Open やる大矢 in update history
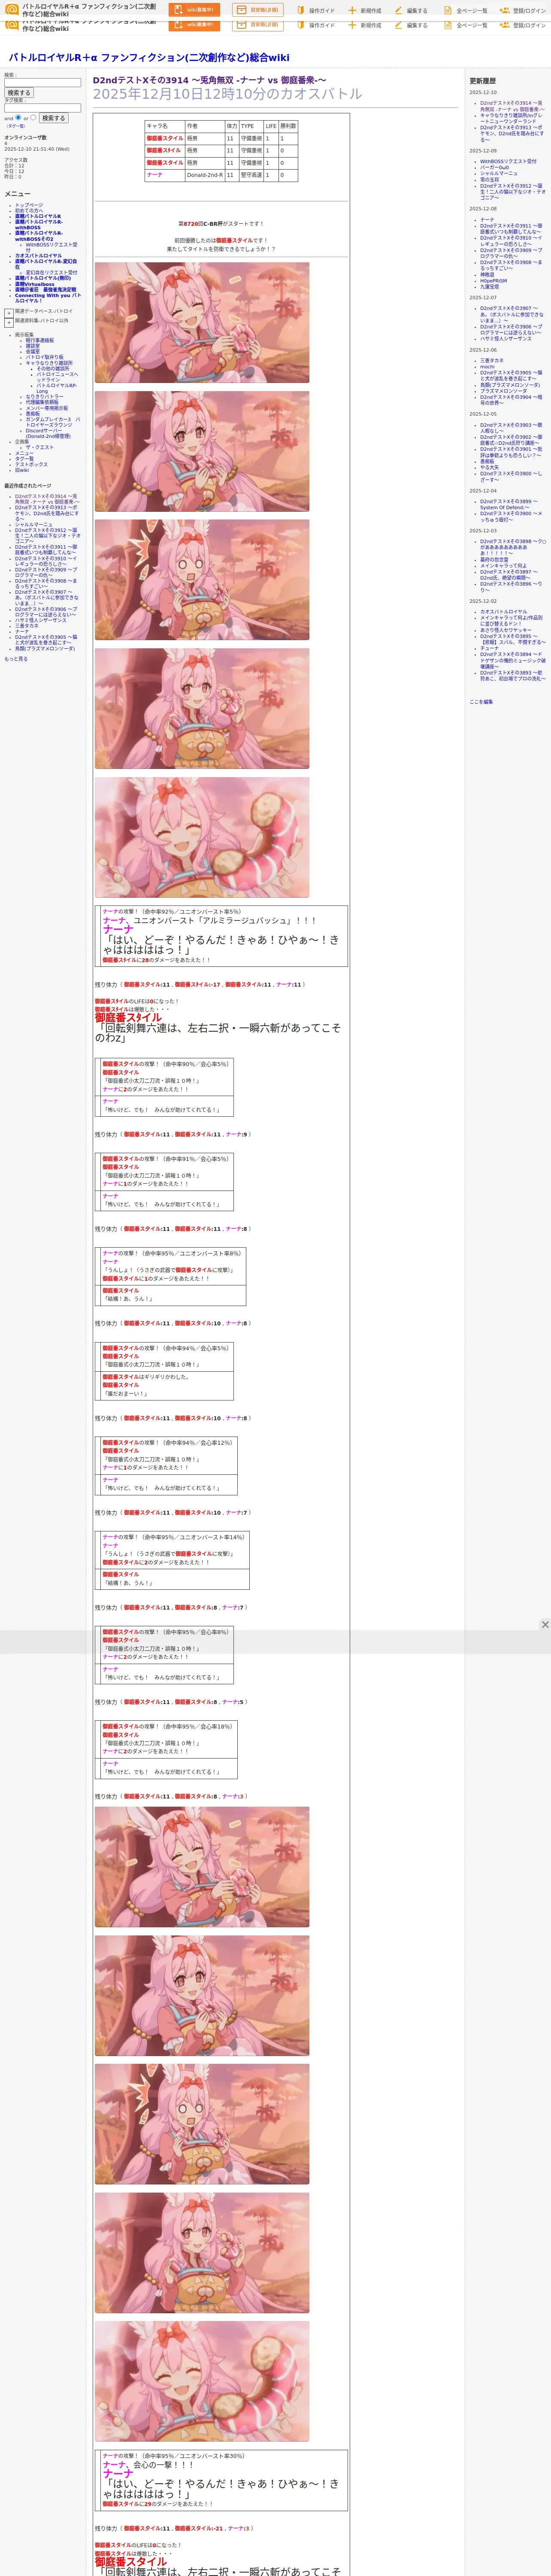This screenshot has height=2576, width=551. 489,467
